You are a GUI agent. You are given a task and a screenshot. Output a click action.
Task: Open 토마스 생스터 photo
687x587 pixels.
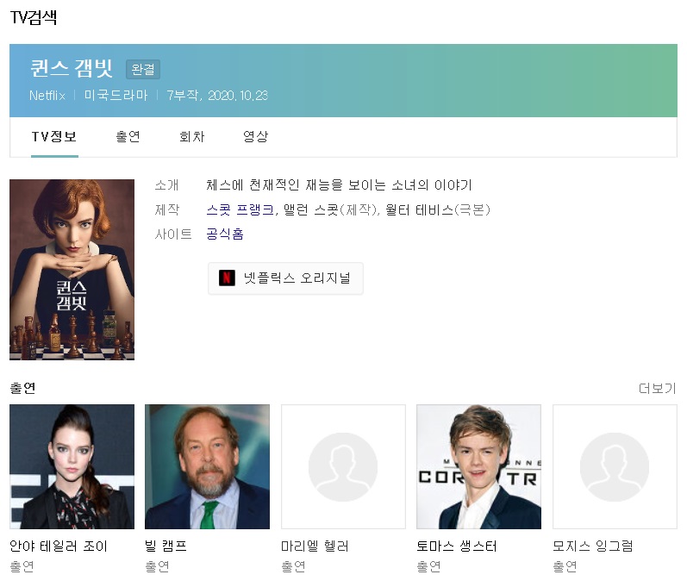click(x=479, y=466)
